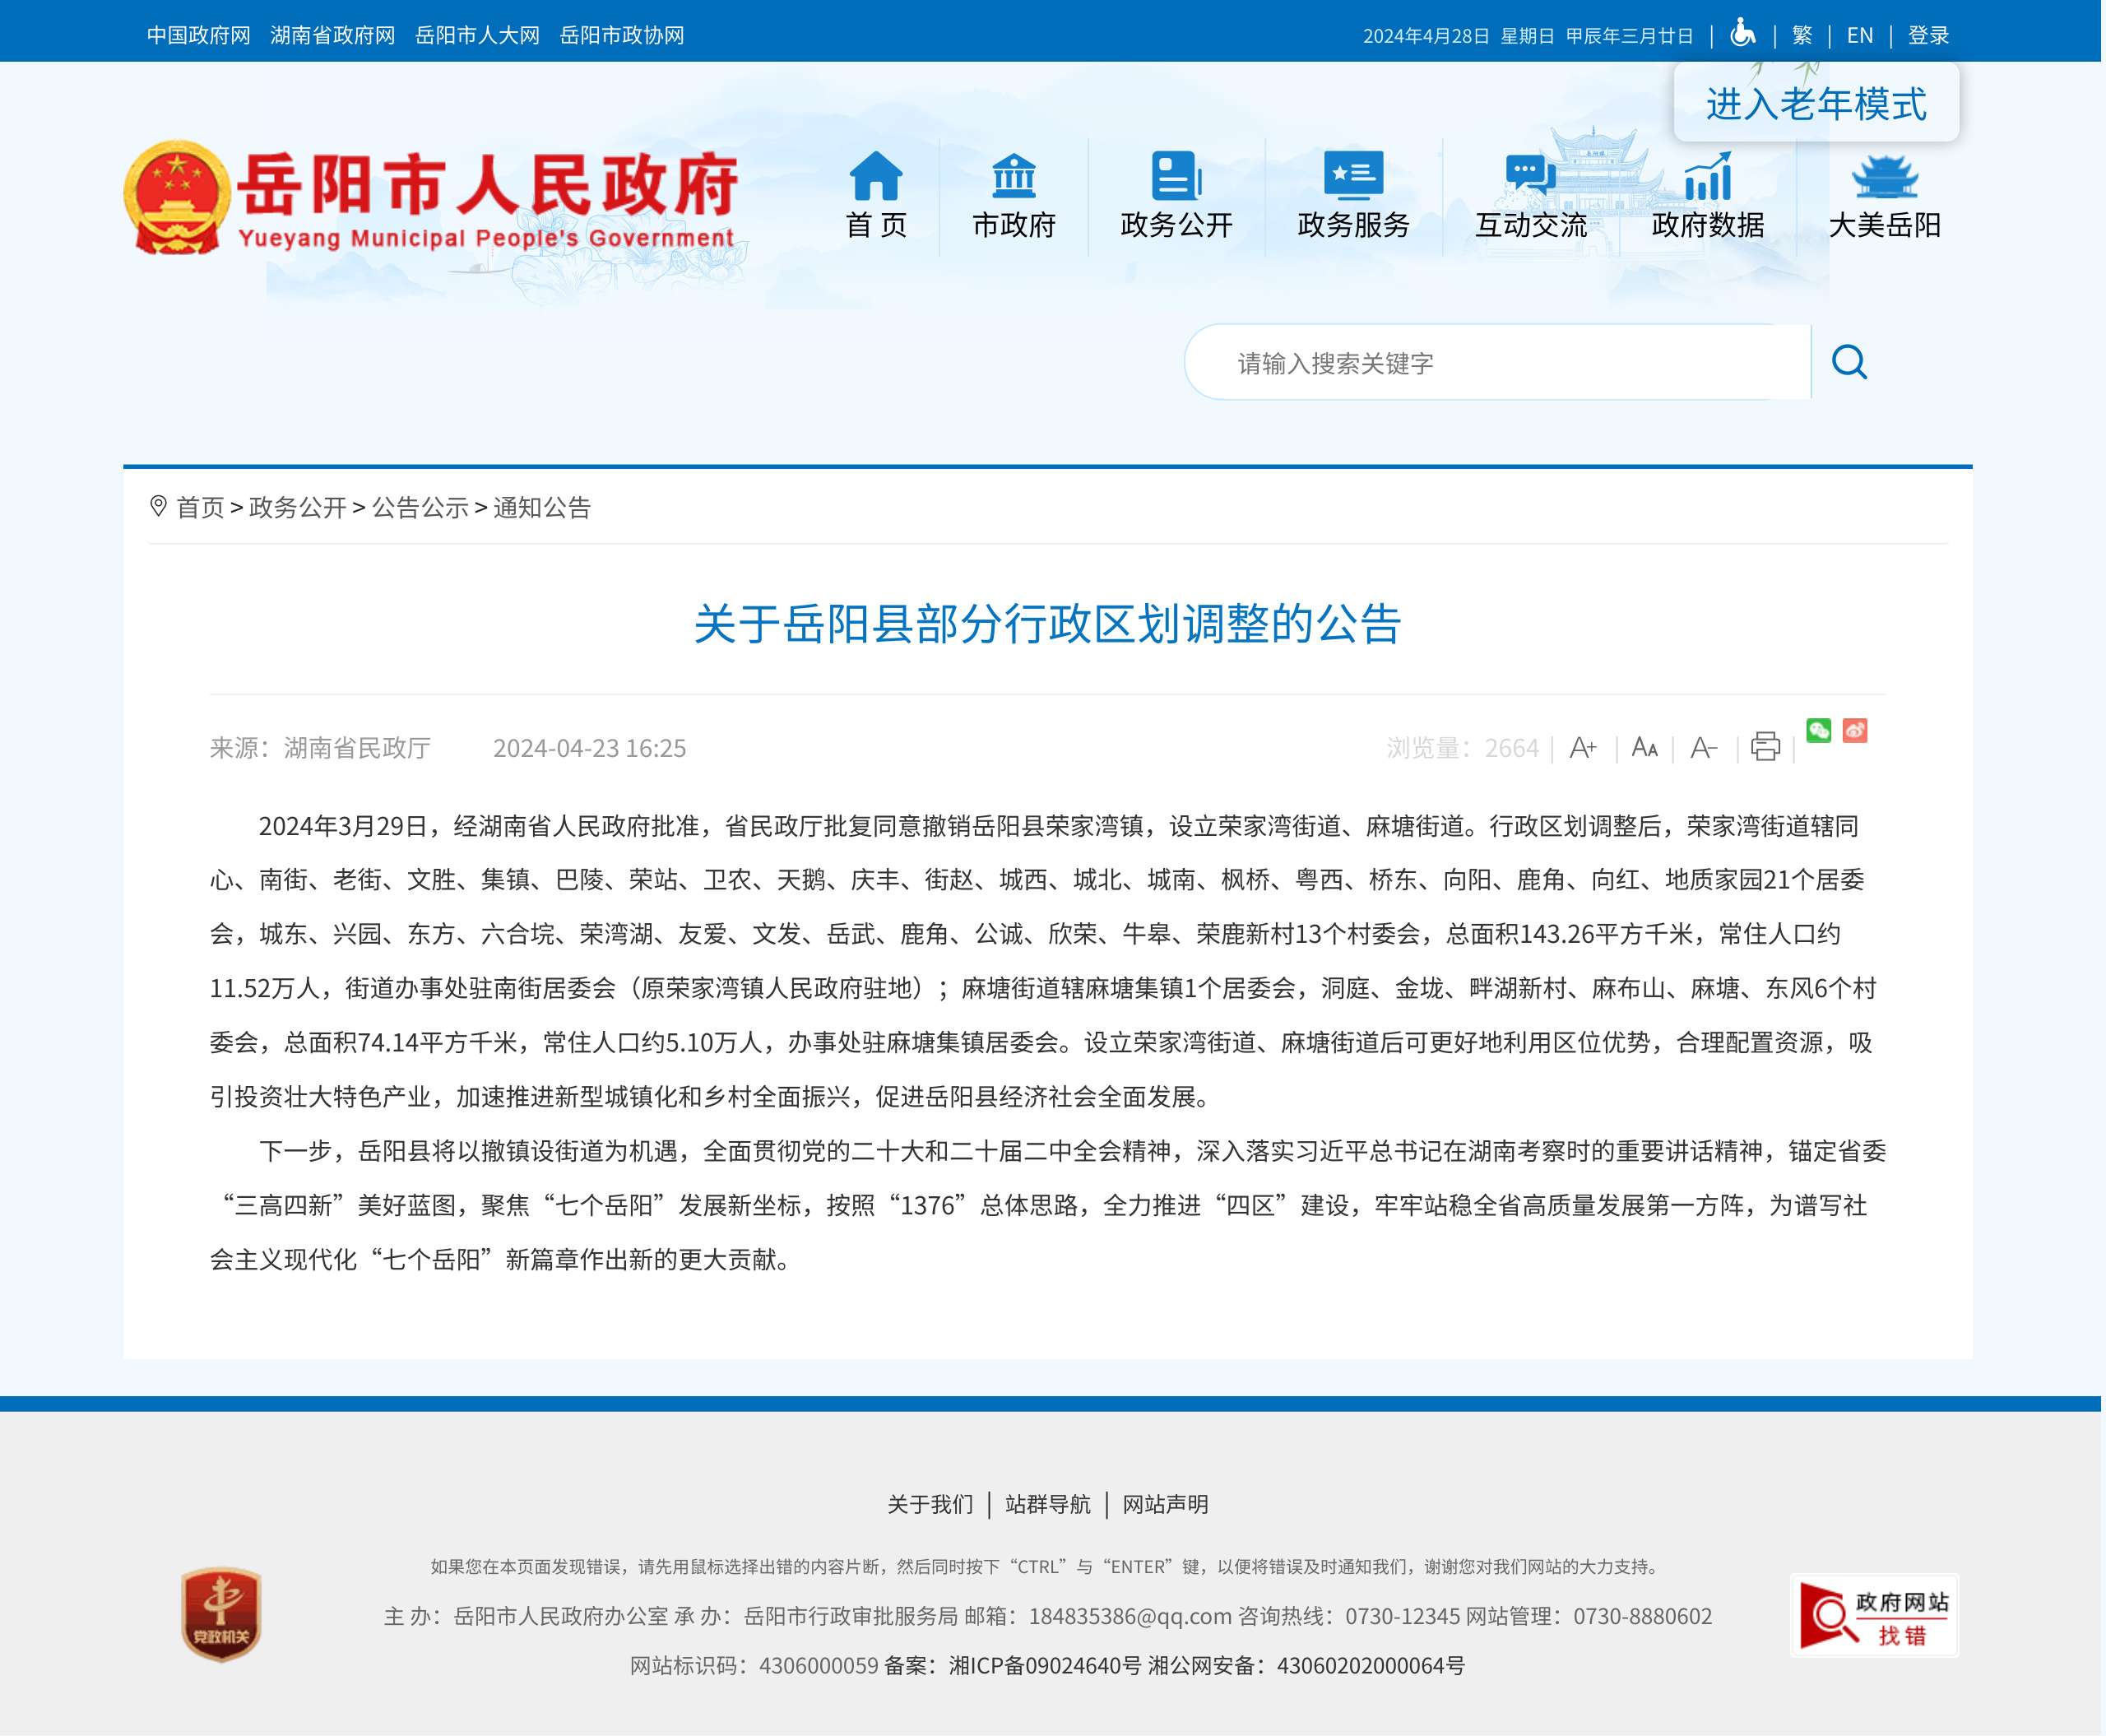Image resolution: width=2106 pixels, height=1736 pixels.
Task: Toggle traditional Chinese with 繁
Action: click(x=1803, y=35)
